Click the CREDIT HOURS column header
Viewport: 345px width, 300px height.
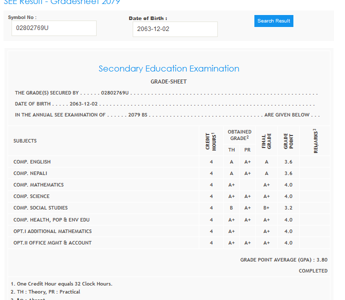(211, 141)
